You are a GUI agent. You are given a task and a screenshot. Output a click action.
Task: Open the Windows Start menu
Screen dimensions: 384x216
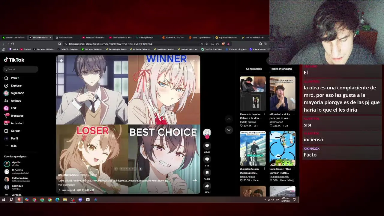coord(4,200)
